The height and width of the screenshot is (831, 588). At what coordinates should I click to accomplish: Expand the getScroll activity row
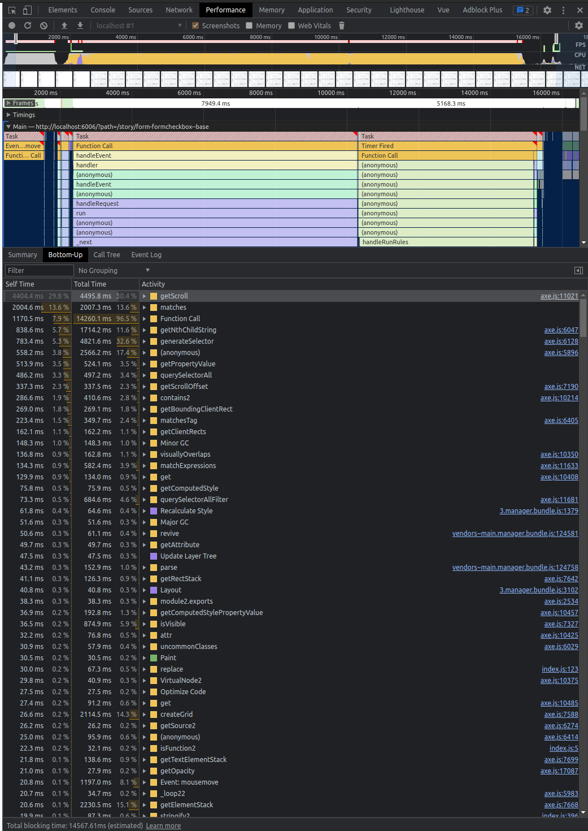(145, 296)
